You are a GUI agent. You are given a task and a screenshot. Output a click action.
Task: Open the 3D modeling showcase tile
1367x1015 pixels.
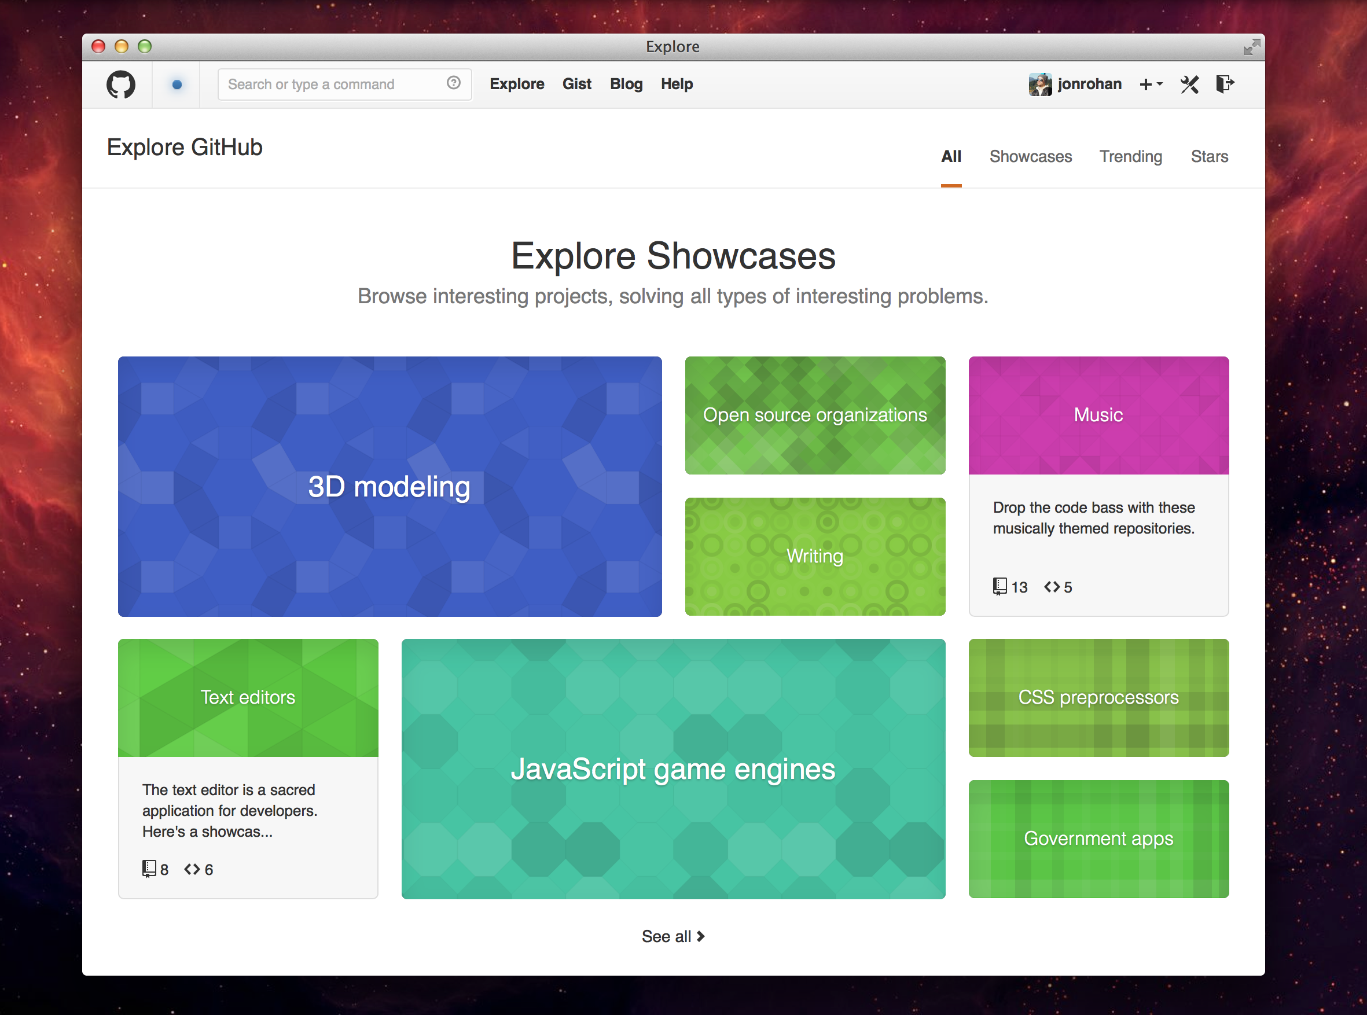(x=389, y=487)
